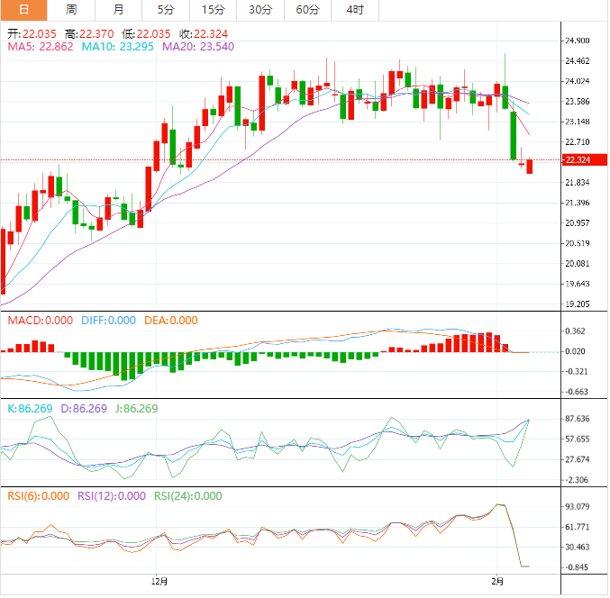Click the last red candlestick on the chart
This screenshot has height=598, width=610.
[530, 167]
